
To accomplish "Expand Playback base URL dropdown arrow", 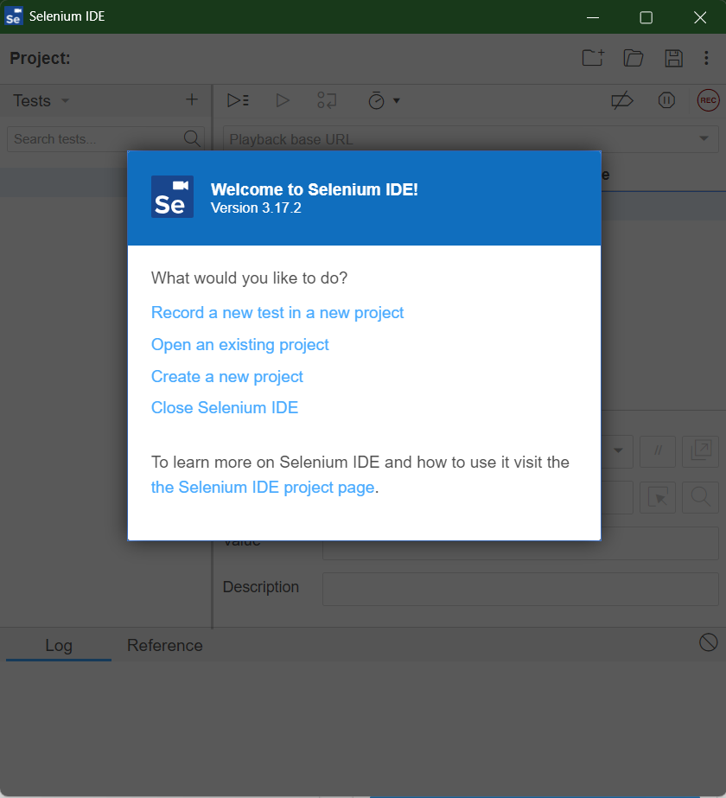I will point(704,138).
